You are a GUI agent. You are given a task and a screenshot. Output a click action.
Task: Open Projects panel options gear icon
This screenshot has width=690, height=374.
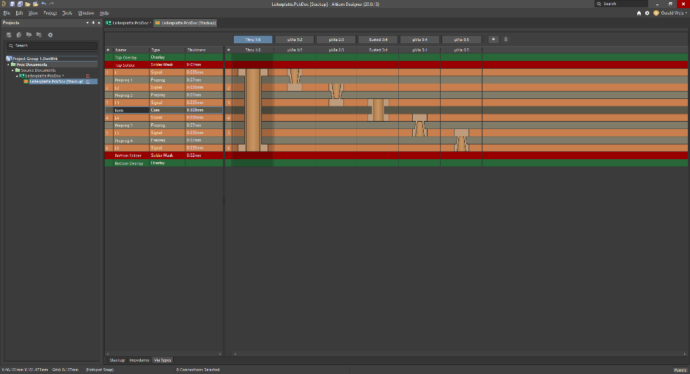tap(50, 34)
